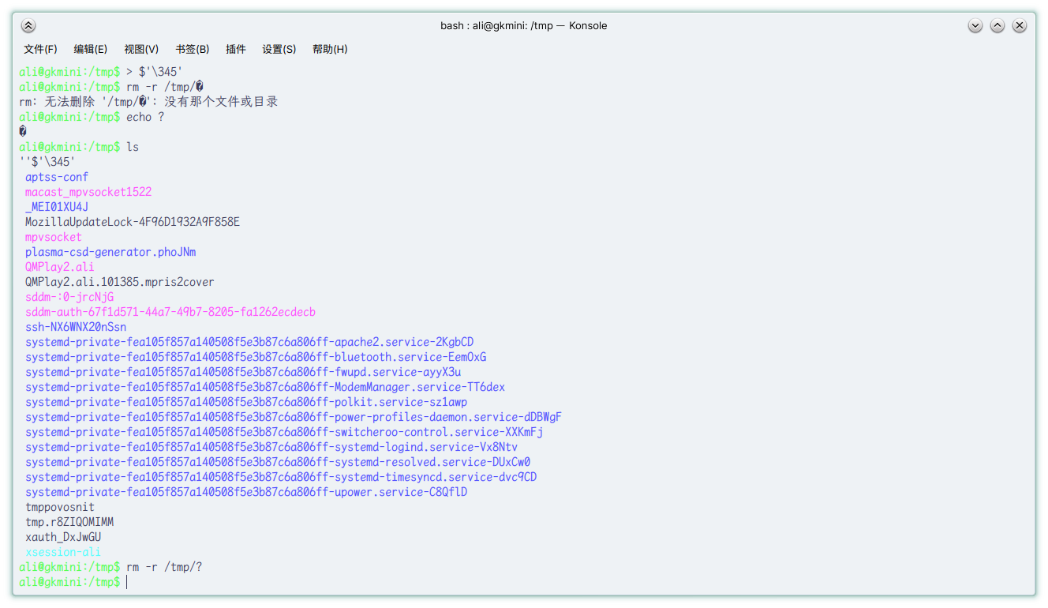
Task: Close the Konsole window
Action: pyautogui.click(x=1020, y=25)
